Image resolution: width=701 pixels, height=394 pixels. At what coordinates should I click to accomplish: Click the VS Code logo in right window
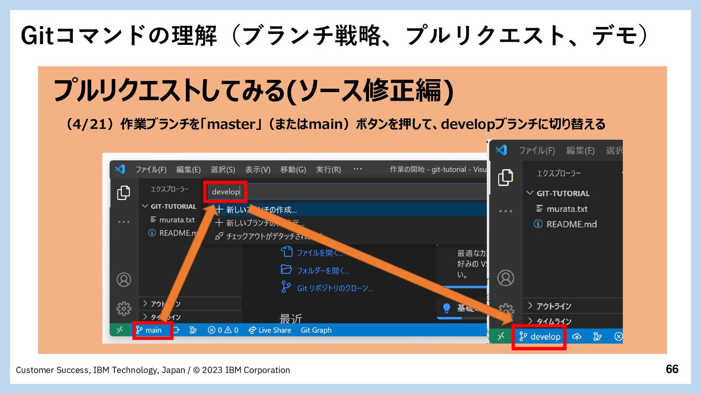pos(501,150)
